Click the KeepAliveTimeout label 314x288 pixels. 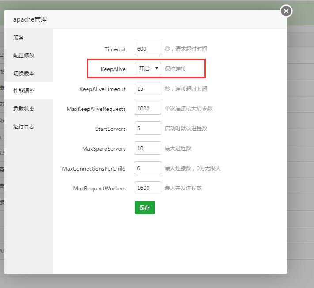pos(102,89)
